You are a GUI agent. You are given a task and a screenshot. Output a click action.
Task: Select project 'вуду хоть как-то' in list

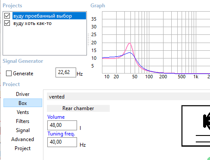pos(32,23)
